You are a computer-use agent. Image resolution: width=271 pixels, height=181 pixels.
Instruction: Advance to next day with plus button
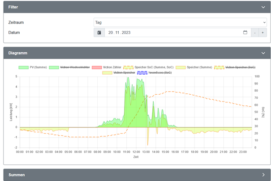263,33
